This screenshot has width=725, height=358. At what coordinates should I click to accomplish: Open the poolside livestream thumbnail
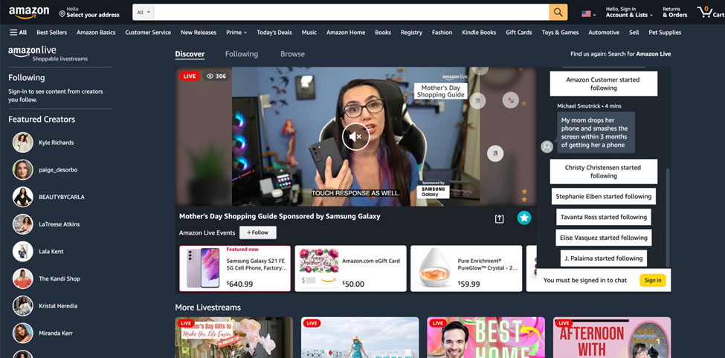360,337
